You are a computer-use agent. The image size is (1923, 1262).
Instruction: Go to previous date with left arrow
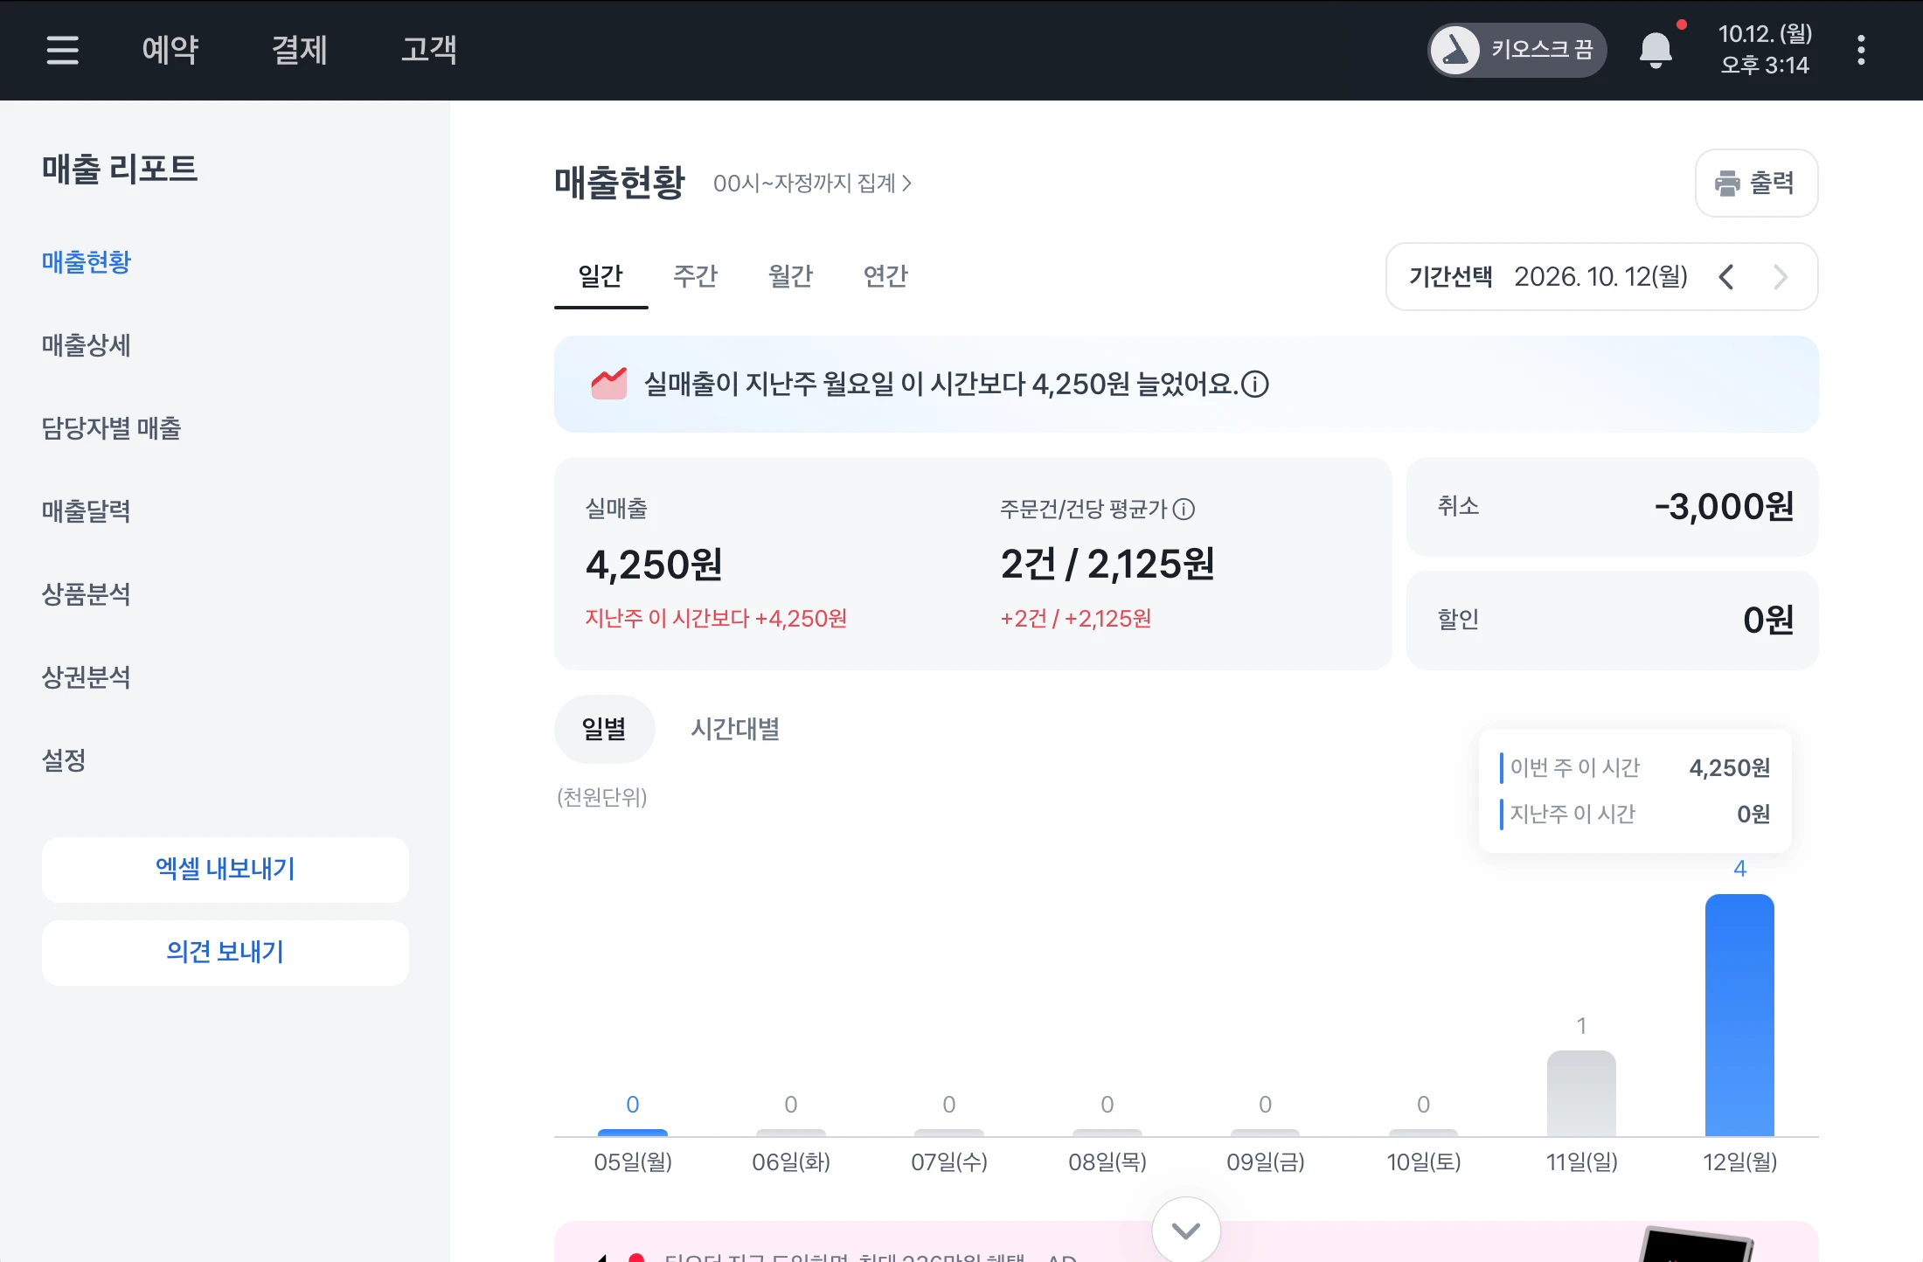tap(1726, 277)
